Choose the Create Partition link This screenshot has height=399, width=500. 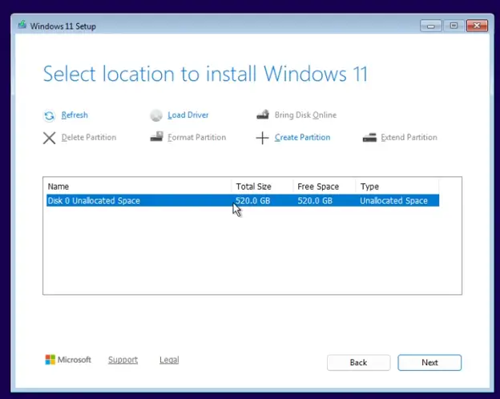click(302, 137)
